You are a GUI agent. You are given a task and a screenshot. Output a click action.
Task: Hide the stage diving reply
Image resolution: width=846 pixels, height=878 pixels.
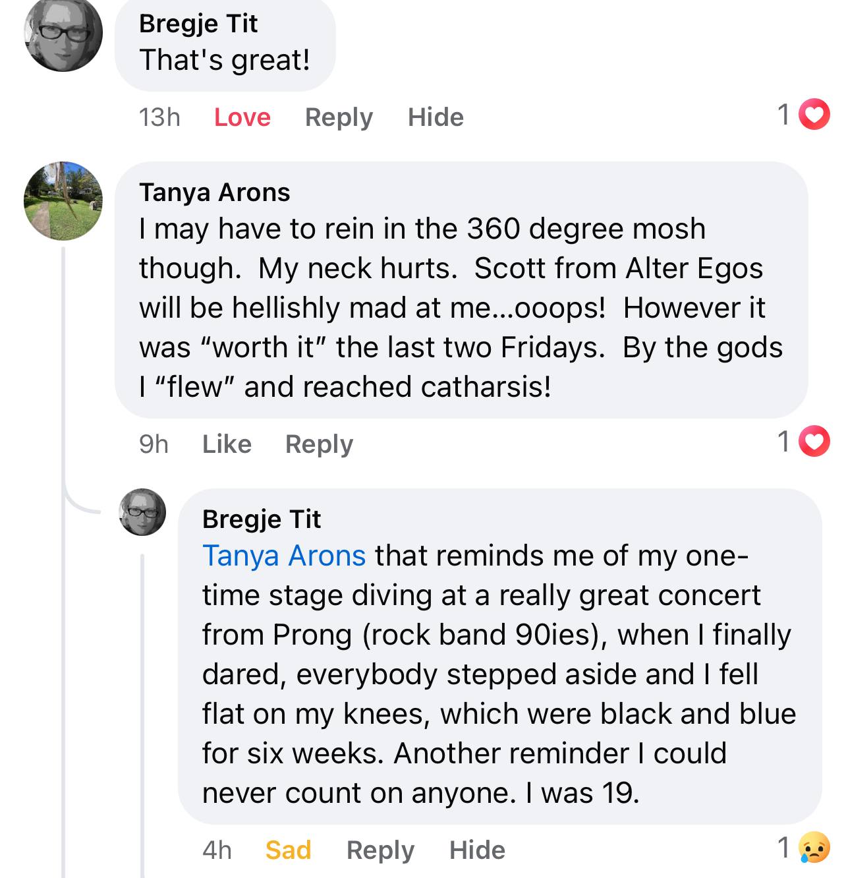[477, 850]
